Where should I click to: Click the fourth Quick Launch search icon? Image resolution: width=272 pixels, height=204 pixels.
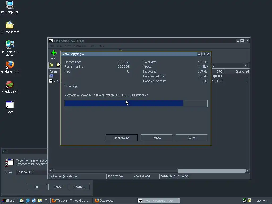40,201
